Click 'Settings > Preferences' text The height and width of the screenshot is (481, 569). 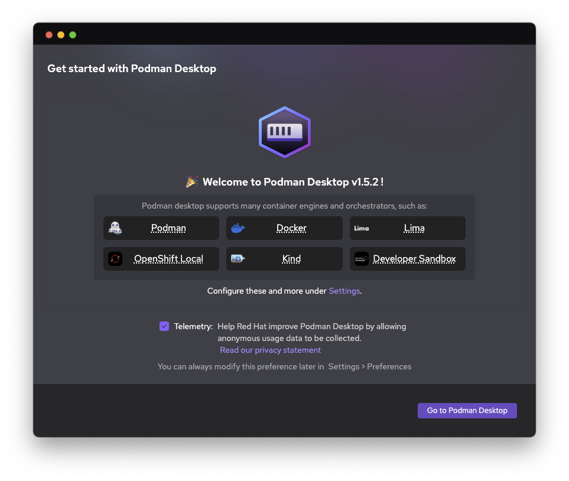(x=370, y=366)
